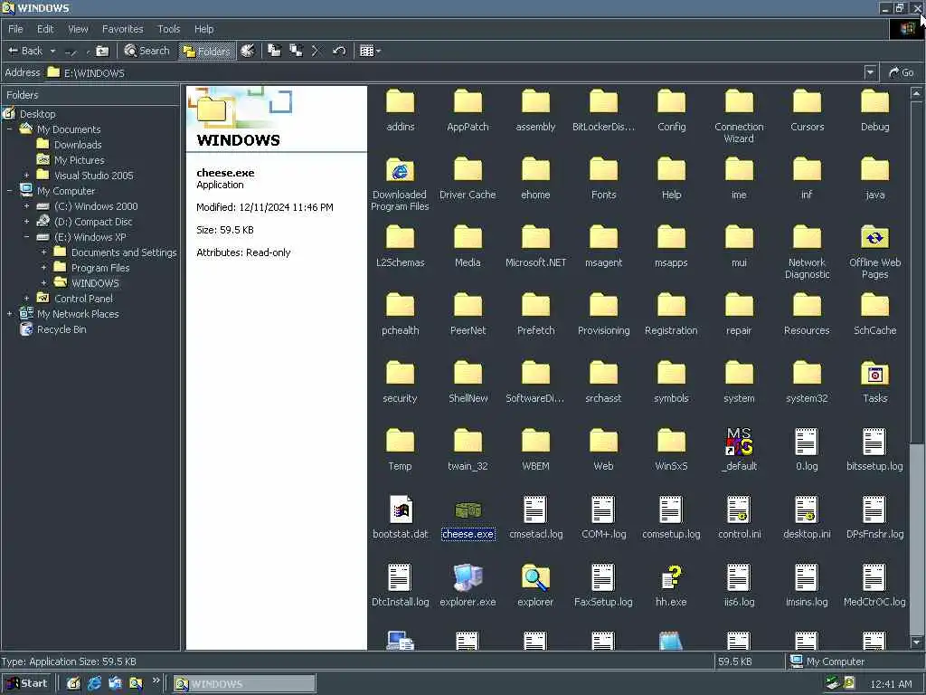The image size is (926, 695).
Task: Expand the Visual Studio 2005 node
Action: click(26, 176)
